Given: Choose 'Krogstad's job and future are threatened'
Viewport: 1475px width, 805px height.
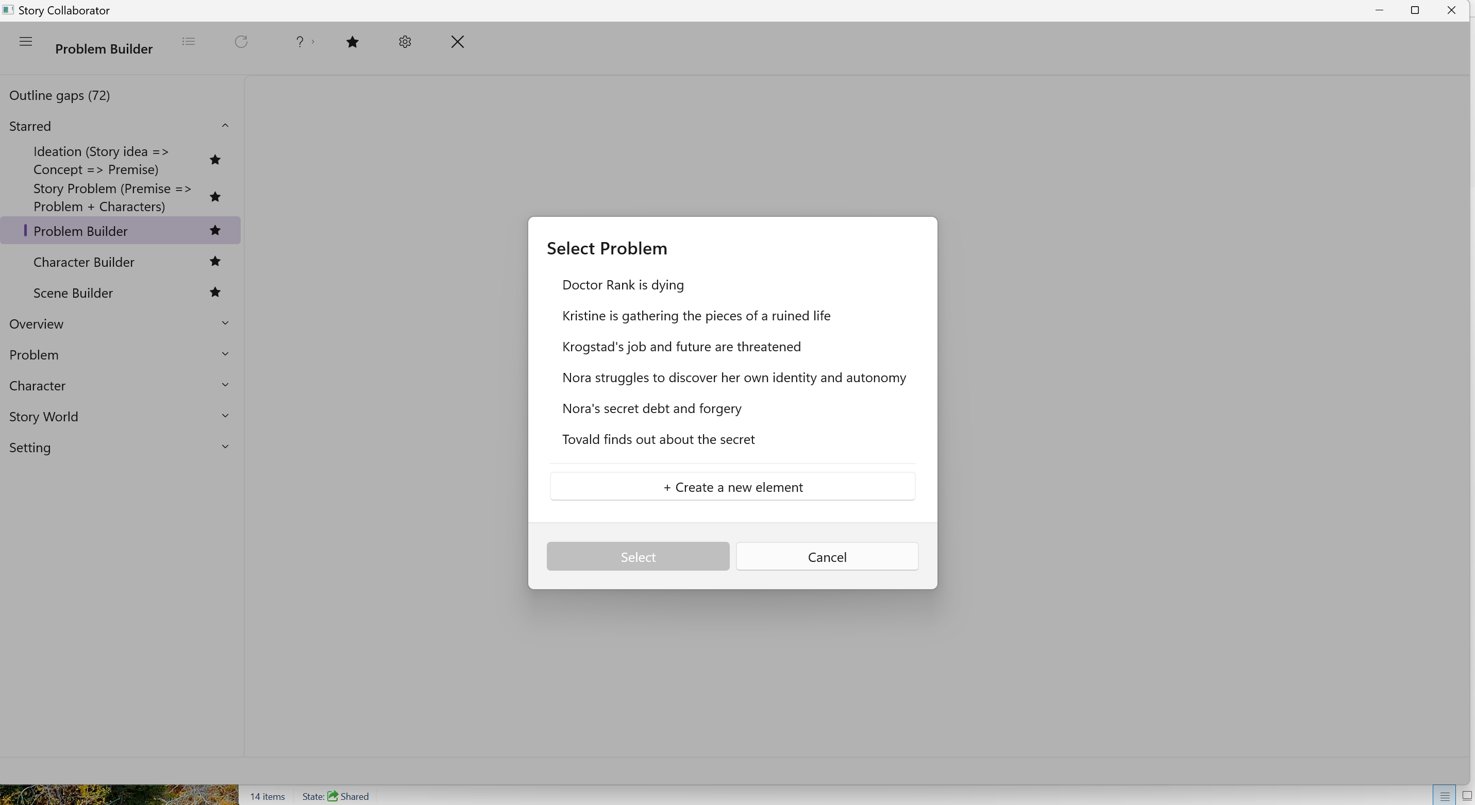Looking at the screenshot, I should [x=732, y=347].
